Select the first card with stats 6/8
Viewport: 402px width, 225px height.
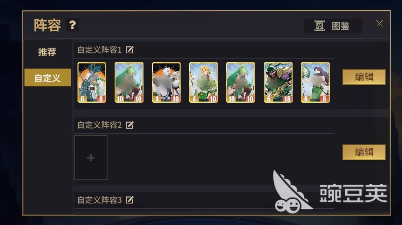pos(92,83)
